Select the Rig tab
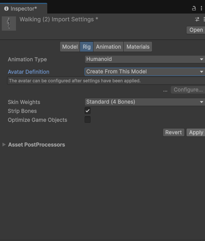The image size is (205, 241). tap(87, 47)
